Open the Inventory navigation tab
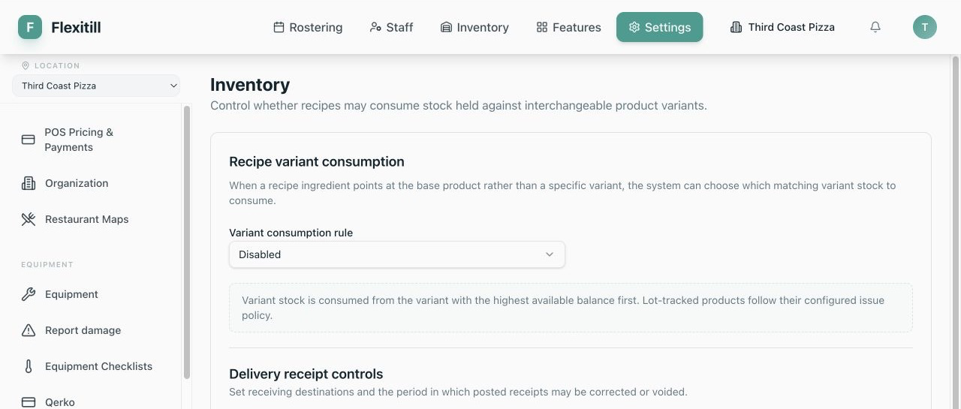Screen dimensions: 961x409 (474, 27)
